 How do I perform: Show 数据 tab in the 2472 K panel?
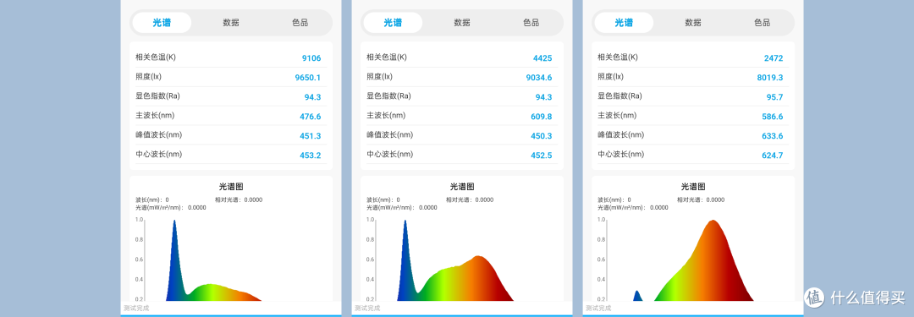point(693,23)
